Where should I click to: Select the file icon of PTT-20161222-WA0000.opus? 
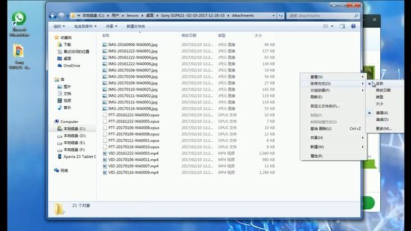coord(105,115)
